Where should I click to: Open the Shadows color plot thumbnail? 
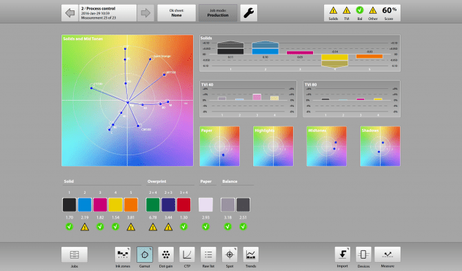pyautogui.click(x=380, y=146)
